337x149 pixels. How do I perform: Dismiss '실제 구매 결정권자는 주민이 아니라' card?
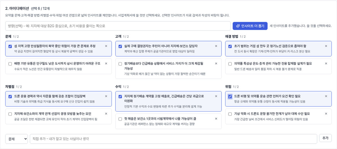(x=216, y=46)
